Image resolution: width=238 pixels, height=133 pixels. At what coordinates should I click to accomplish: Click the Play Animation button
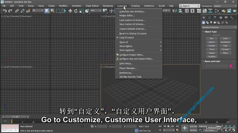click(169, 126)
